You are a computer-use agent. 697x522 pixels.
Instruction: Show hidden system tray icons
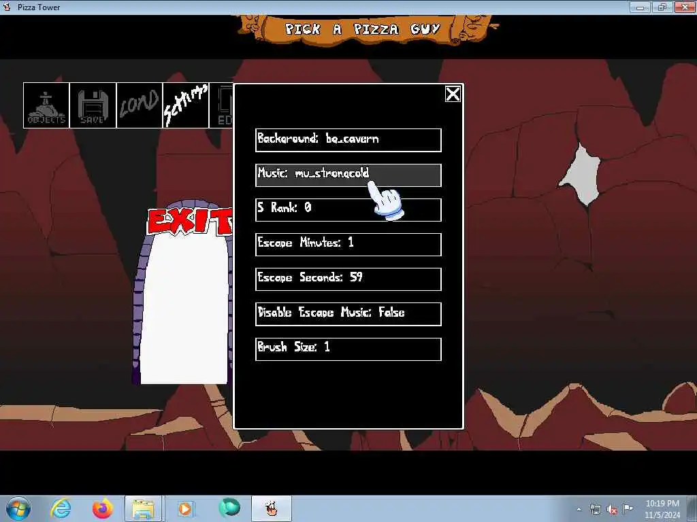click(579, 510)
